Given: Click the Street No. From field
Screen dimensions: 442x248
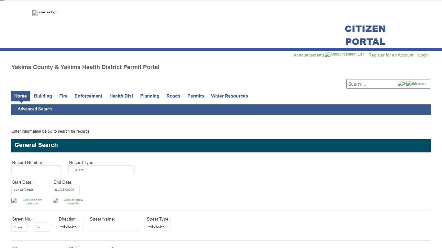Looking at the screenshot, I should (x=19, y=227).
